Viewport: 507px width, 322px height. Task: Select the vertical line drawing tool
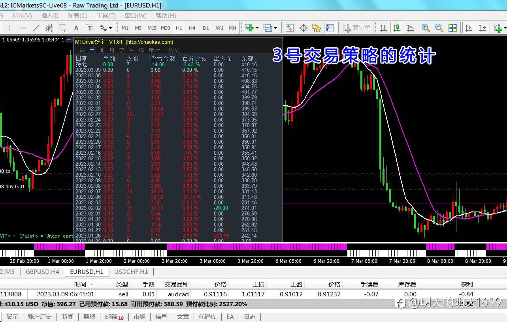9,28
